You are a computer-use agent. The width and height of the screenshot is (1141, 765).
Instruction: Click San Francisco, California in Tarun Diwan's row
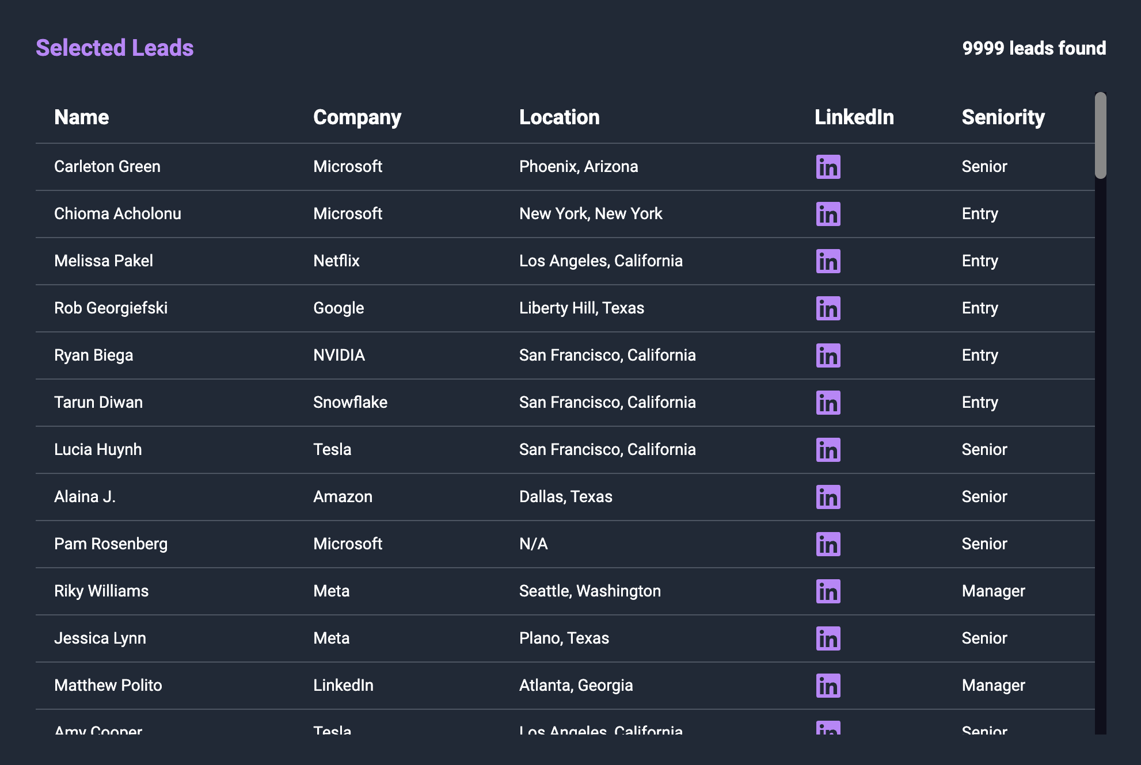point(607,403)
